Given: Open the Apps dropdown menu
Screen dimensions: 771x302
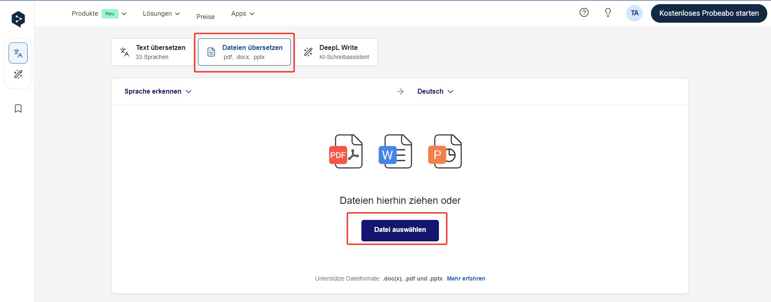Looking at the screenshot, I should click(x=243, y=14).
